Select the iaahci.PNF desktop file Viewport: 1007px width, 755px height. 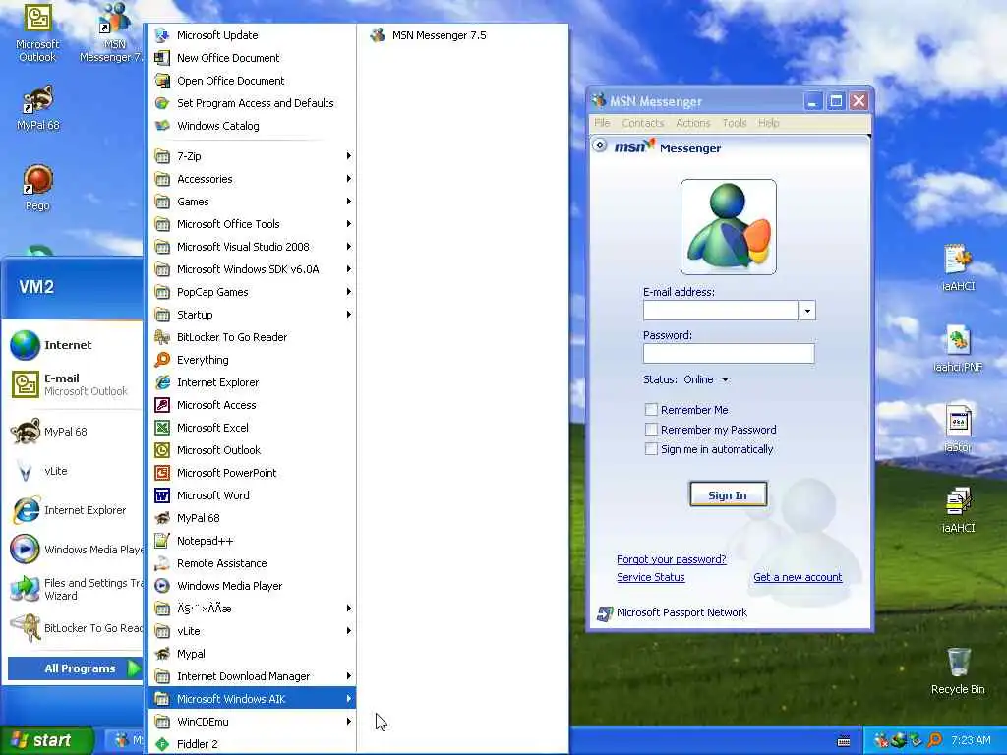point(958,349)
